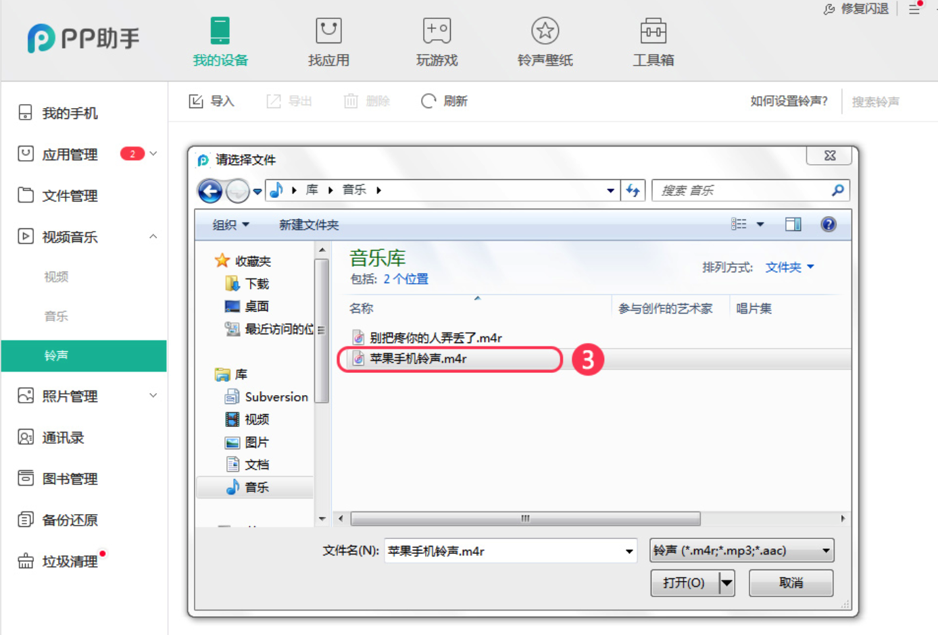Open the 2 个位置 link
Image resolution: width=938 pixels, height=635 pixels.
pyautogui.click(x=405, y=279)
